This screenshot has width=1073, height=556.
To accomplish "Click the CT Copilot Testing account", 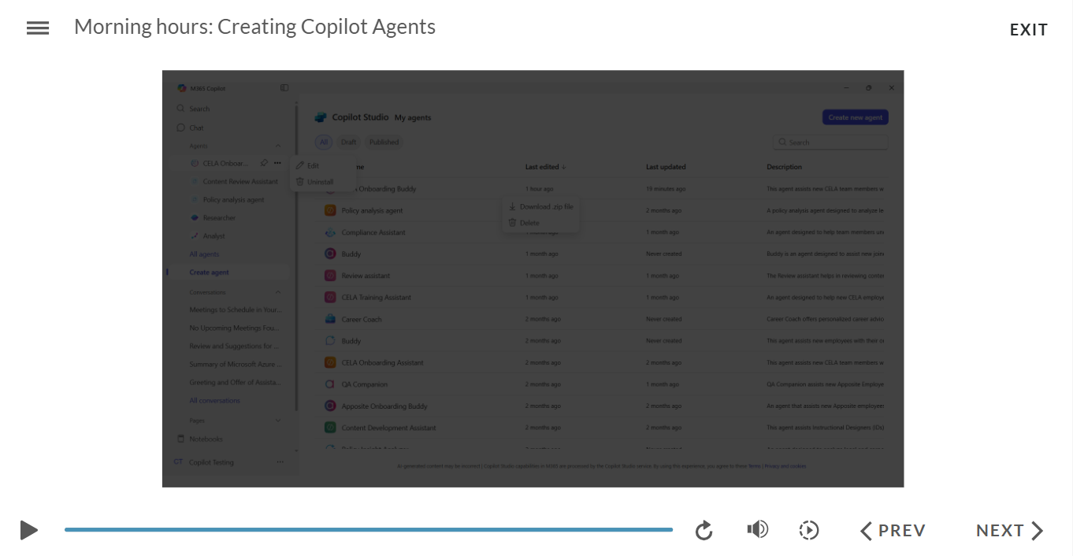I will pyautogui.click(x=204, y=462).
